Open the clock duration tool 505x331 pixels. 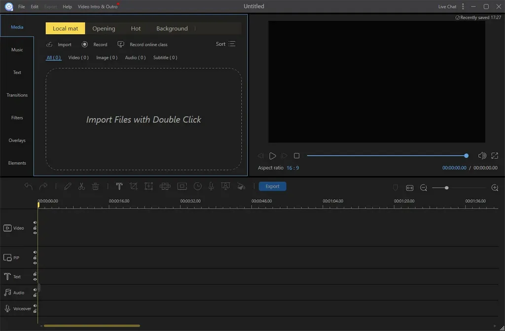(x=197, y=186)
